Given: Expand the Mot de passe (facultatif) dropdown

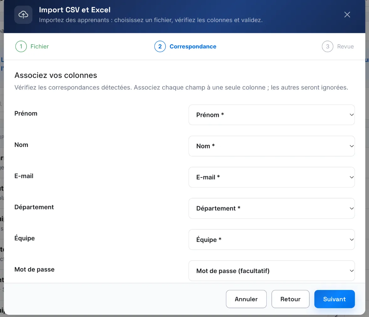Looking at the screenshot, I should (272, 271).
